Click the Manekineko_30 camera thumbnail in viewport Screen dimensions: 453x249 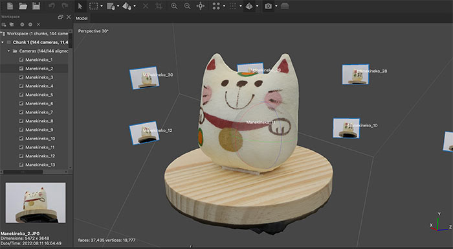tap(144, 78)
